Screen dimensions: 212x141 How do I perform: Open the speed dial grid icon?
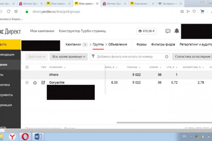tap(16, 11)
